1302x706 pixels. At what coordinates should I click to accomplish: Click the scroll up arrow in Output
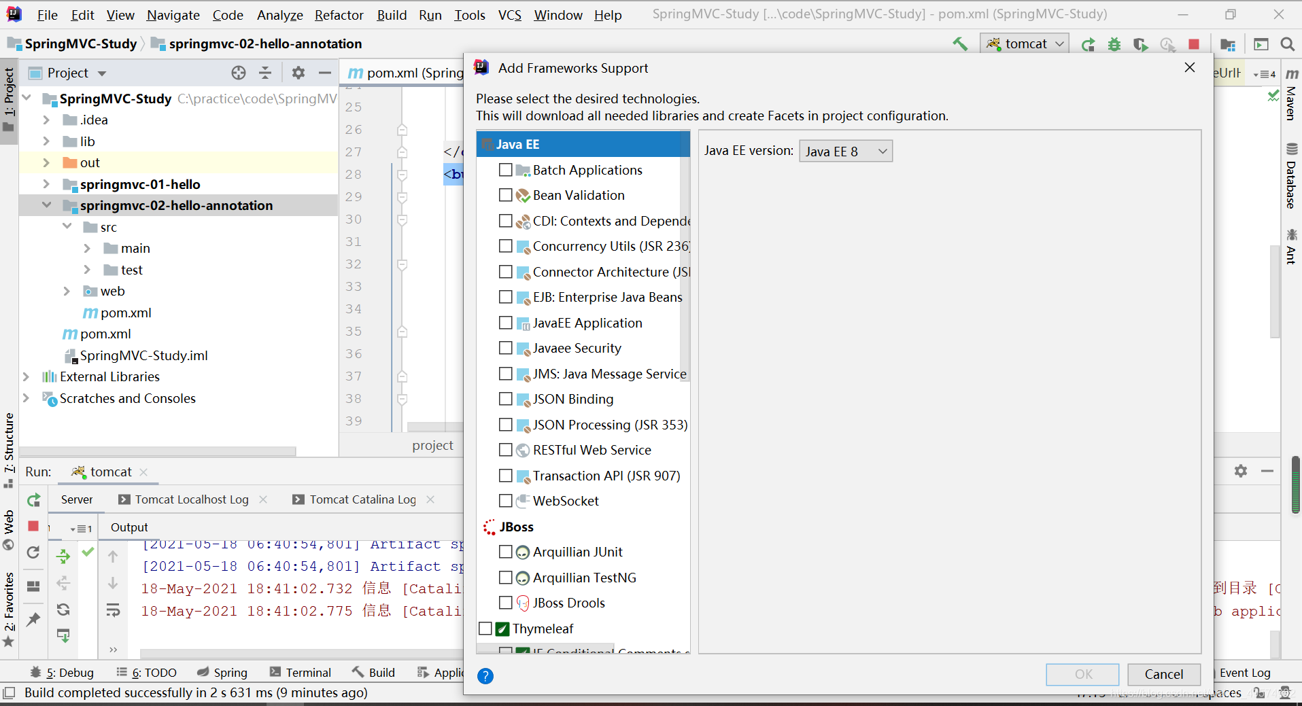113,557
